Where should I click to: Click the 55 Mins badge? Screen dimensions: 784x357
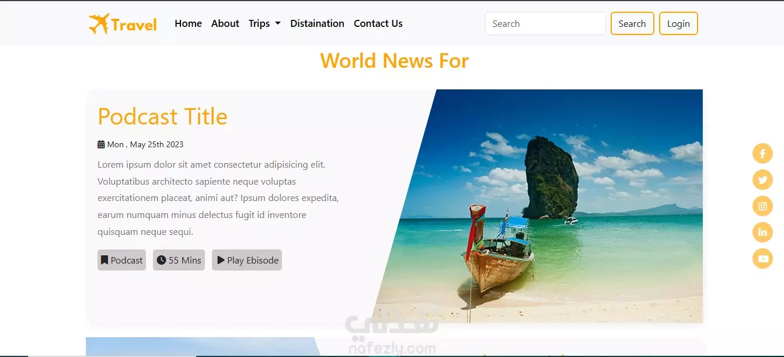coord(179,260)
